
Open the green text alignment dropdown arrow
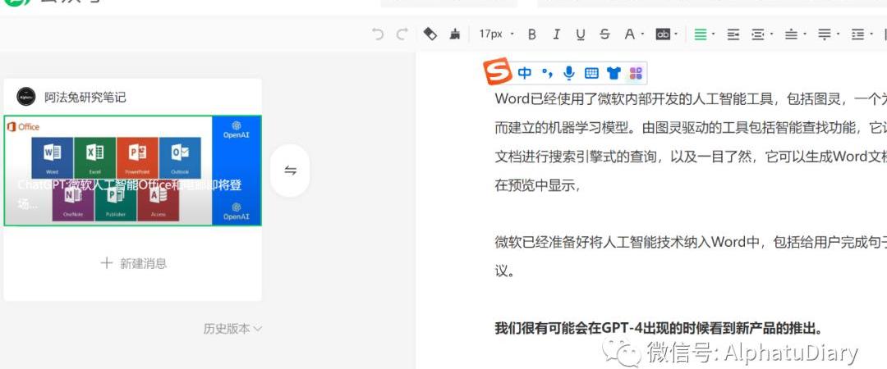tap(713, 34)
